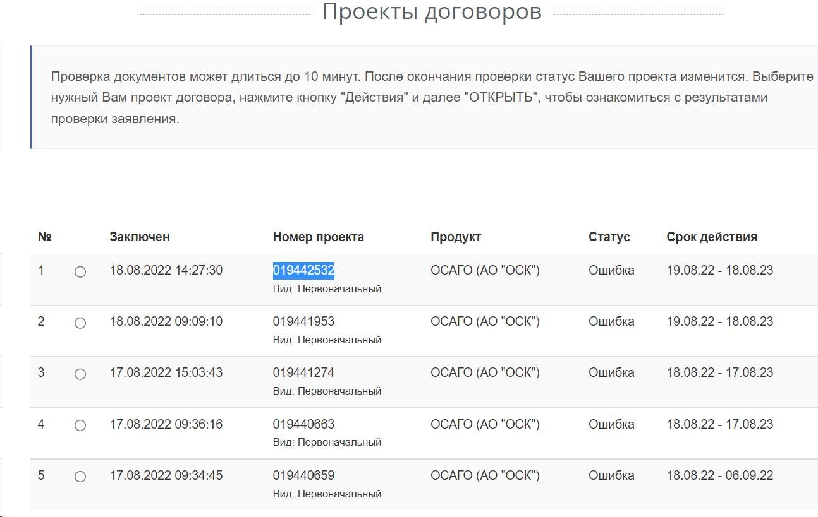Click the "Статус" column header
818x517 pixels.
pyautogui.click(x=609, y=237)
